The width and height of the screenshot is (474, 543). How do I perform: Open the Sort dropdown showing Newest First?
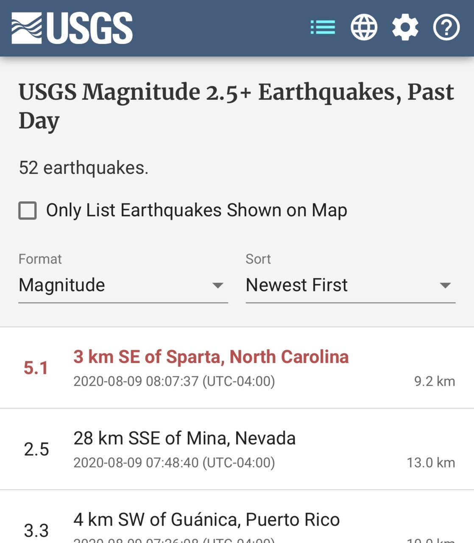pos(351,285)
